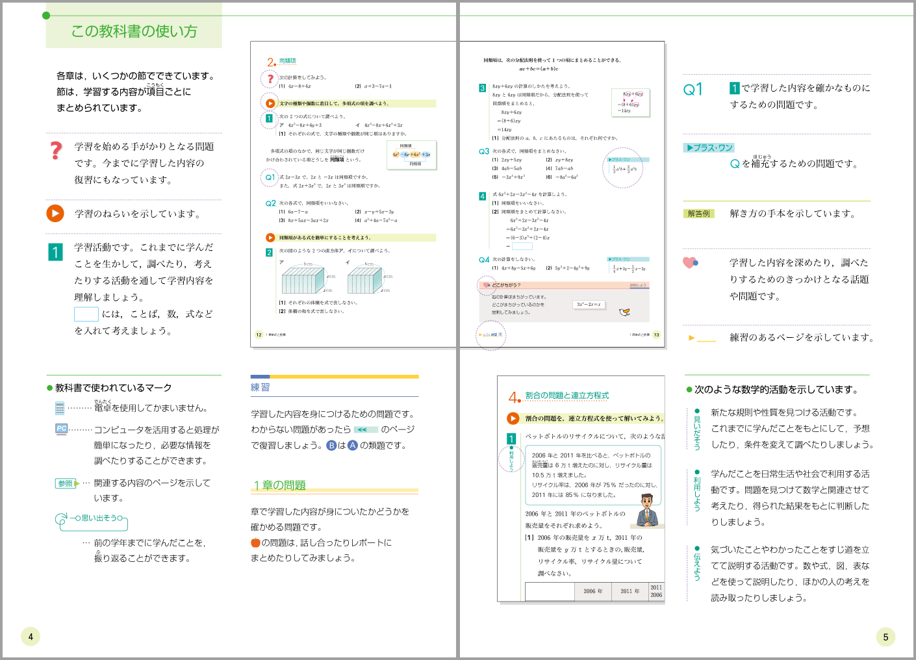Click the vertical 伝えよう activity label
This screenshot has width=916, height=660.
(697, 564)
